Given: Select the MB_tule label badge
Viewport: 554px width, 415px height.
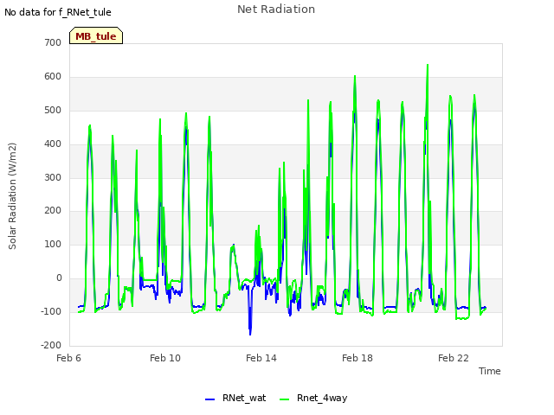Looking at the screenshot, I should tap(96, 35).
